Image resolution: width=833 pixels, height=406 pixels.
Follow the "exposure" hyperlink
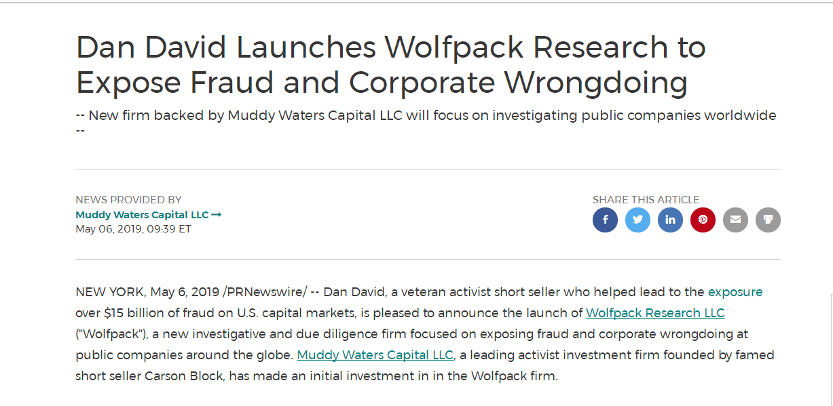(735, 292)
